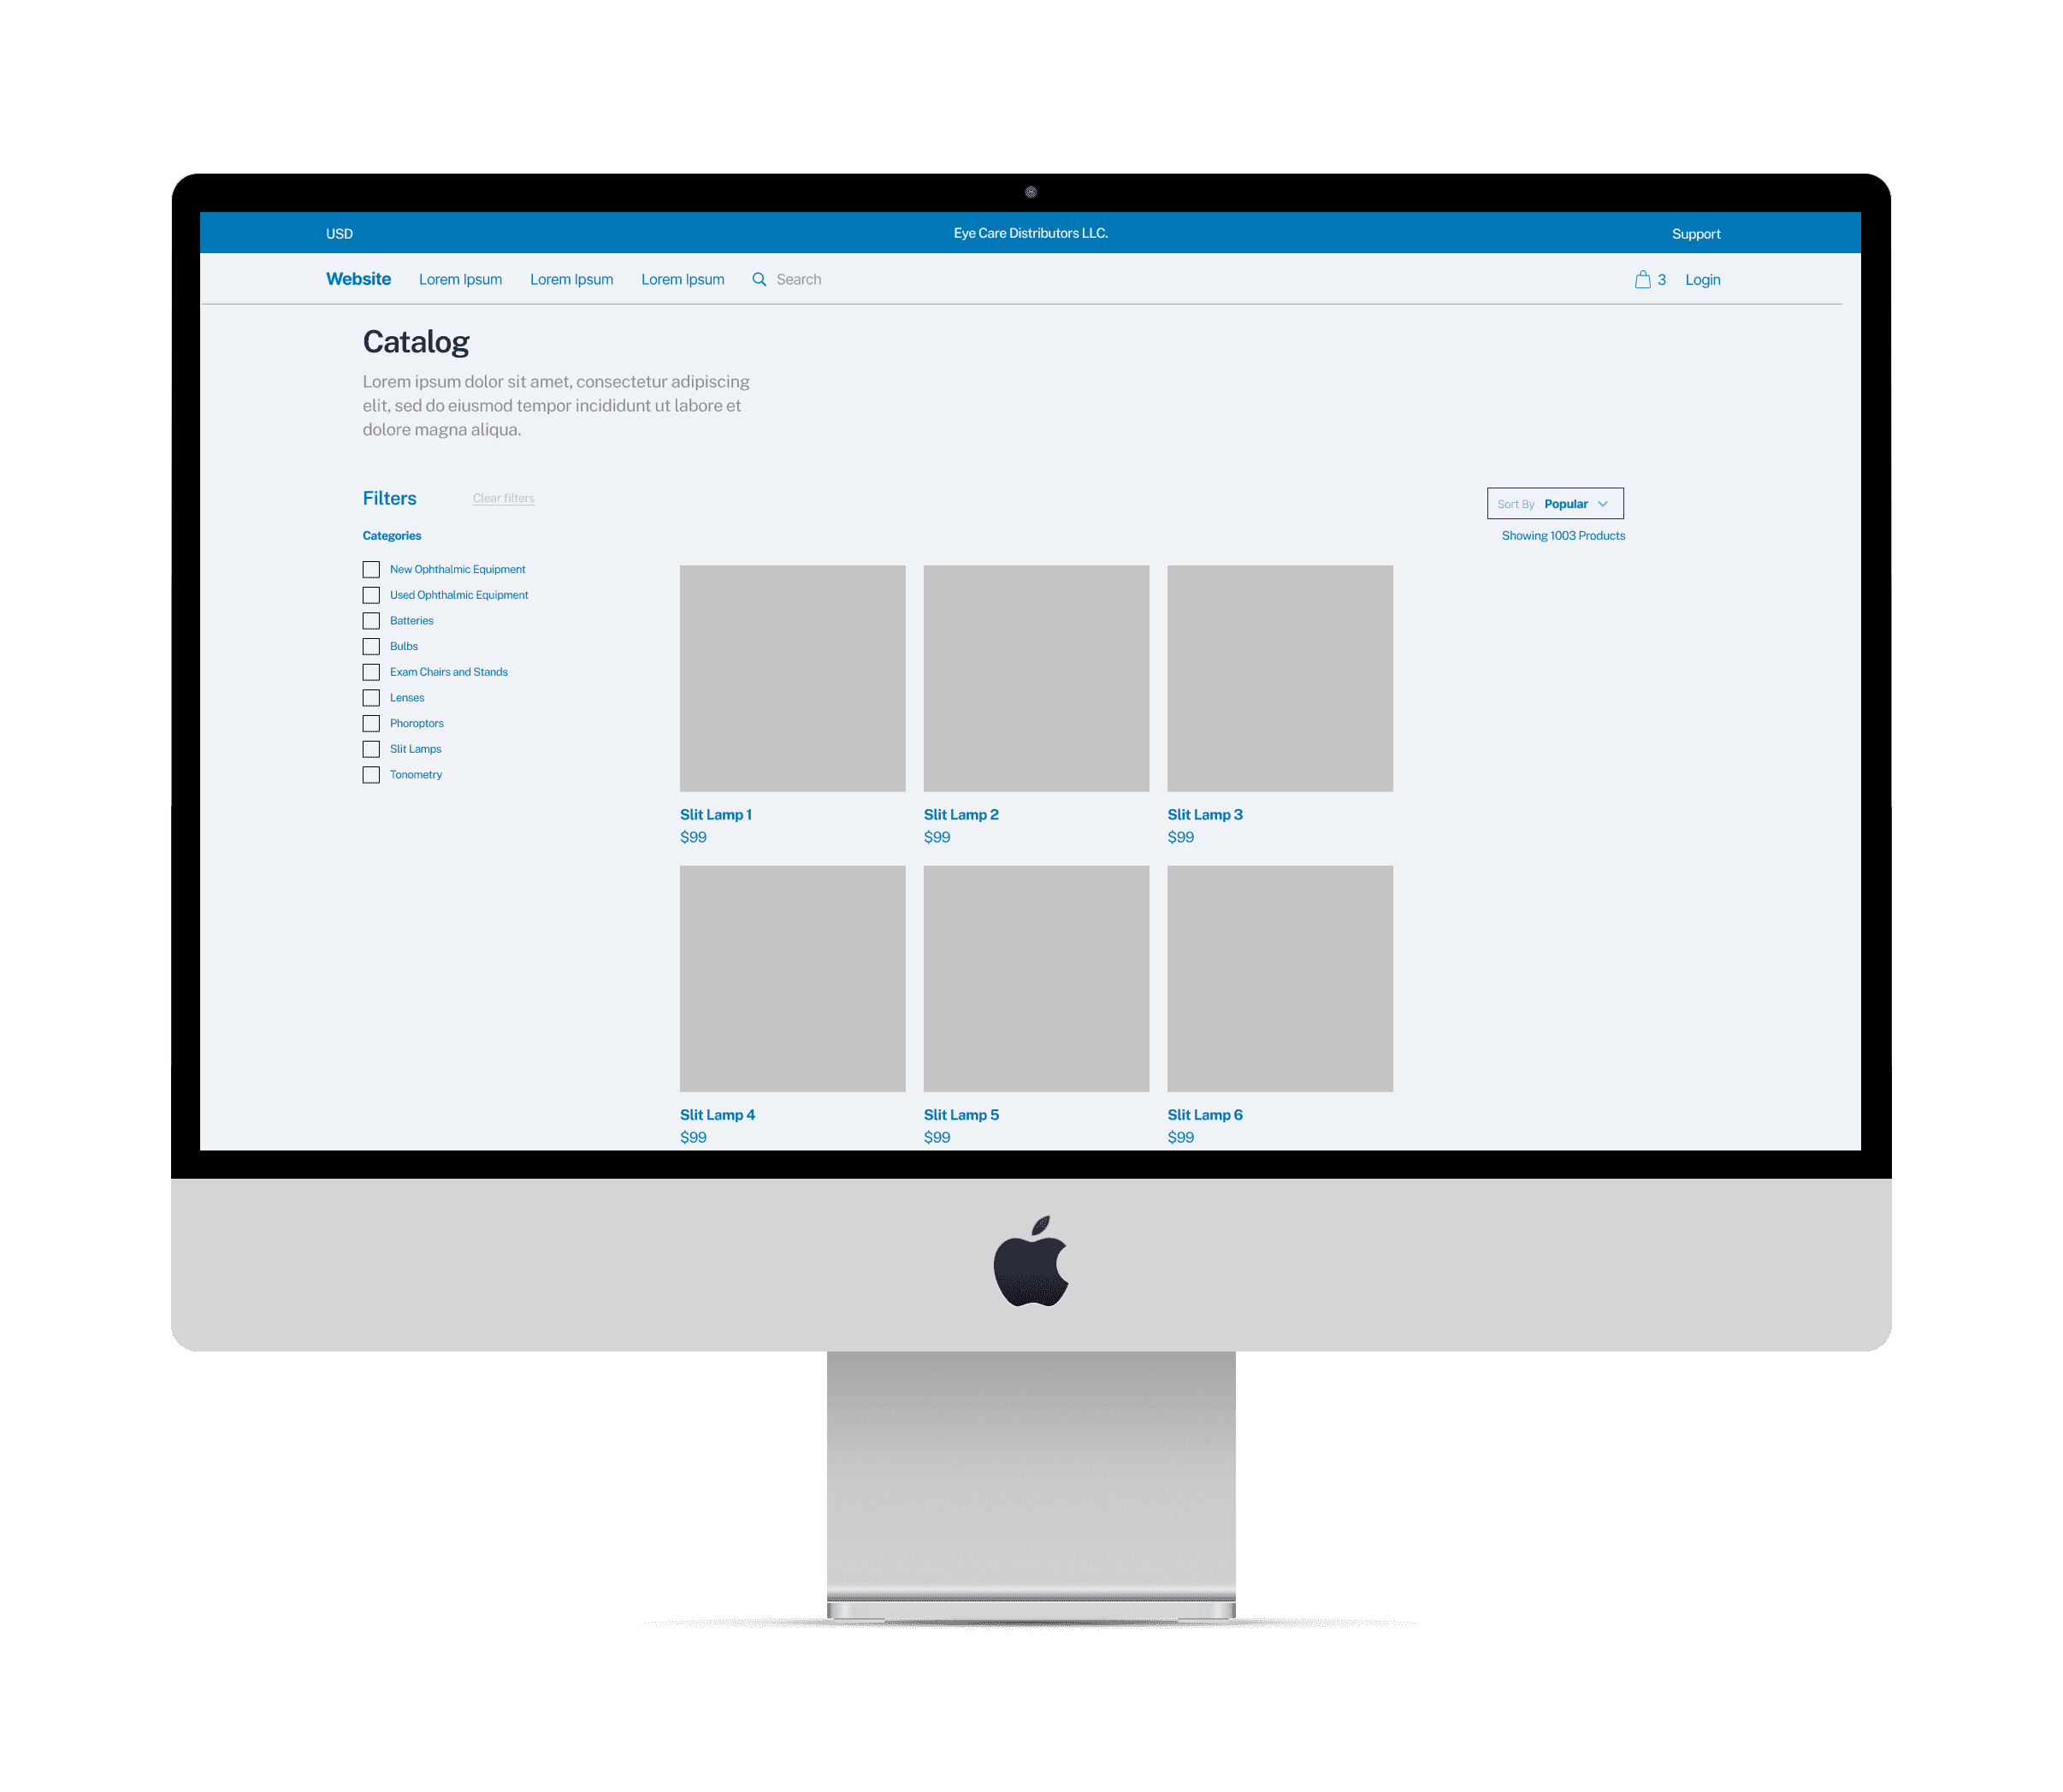Screen dimensions: 2063x1792
Task: Toggle the Used Ophthalmic Equipment checkbox
Action: (372, 595)
